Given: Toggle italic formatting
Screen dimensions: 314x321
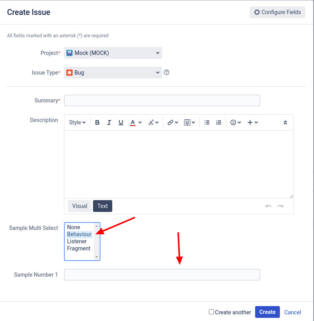Looking at the screenshot, I should click(x=109, y=122).
